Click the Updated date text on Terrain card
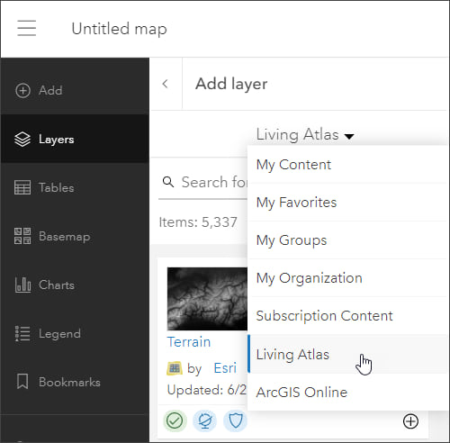 (207, 390)
